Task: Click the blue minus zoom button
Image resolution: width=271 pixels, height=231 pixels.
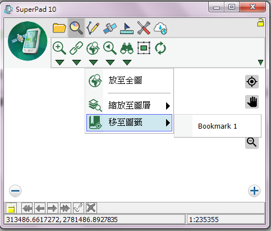Action: coord(15,191)
